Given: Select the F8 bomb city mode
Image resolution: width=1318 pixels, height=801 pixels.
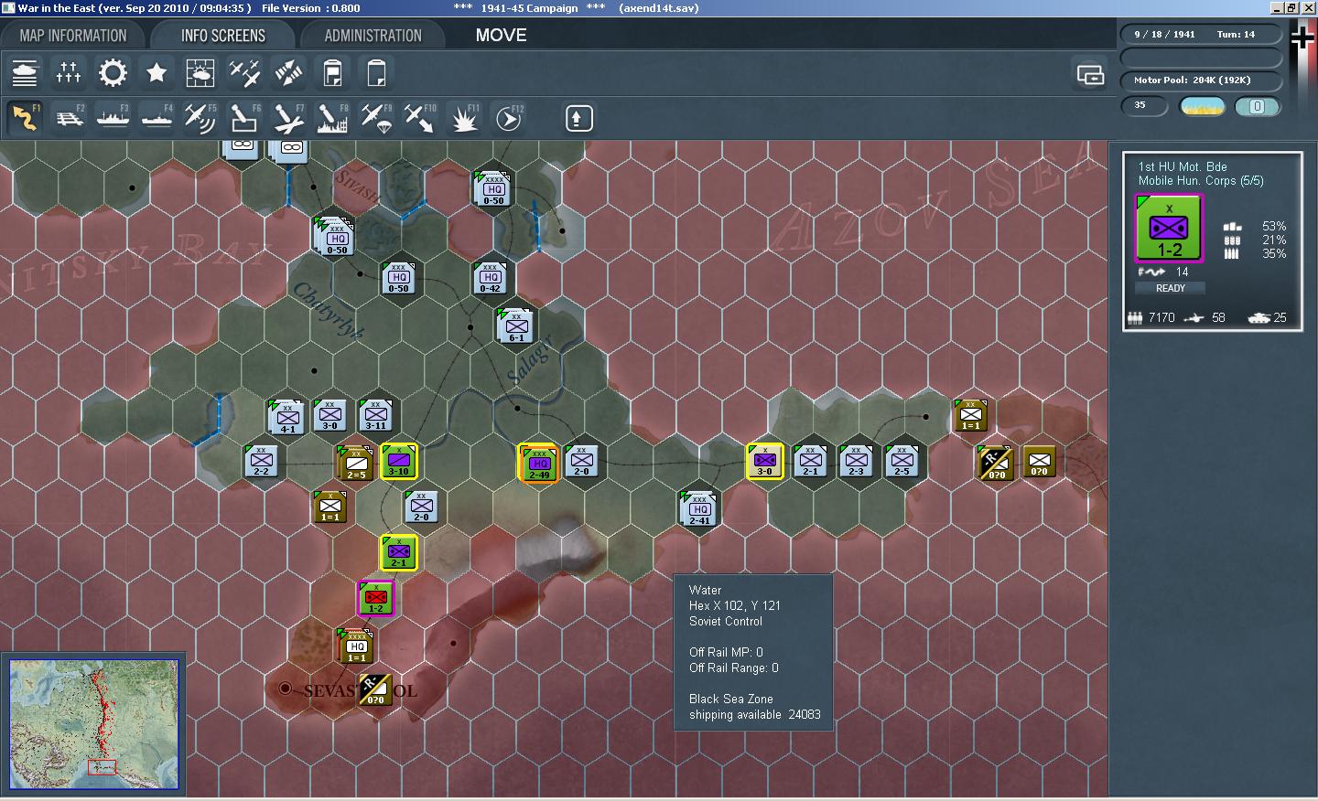Looking at the screenshot, I should click(332, 118).
